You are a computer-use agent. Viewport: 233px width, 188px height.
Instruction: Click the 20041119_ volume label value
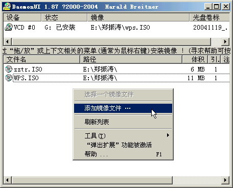(210, 28)
